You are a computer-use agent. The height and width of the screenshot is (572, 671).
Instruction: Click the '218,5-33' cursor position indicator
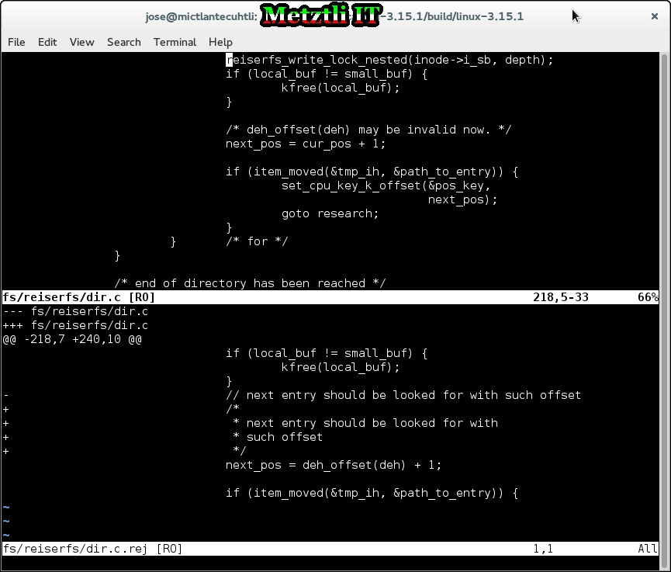pyautogui.click(x=561, y=297)
